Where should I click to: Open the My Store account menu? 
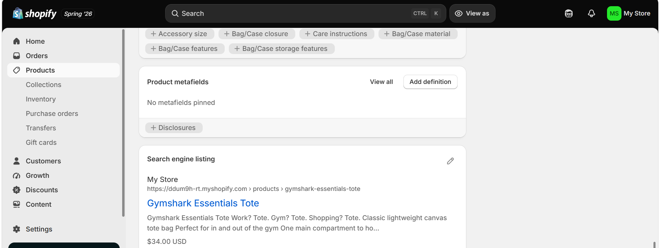[629, 13]
